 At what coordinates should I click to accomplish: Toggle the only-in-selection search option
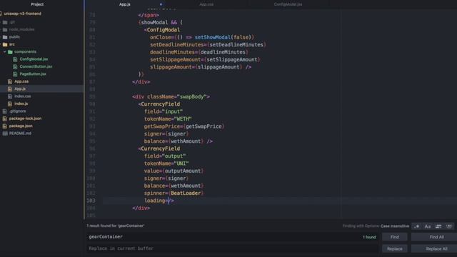[x=438, y=226]
